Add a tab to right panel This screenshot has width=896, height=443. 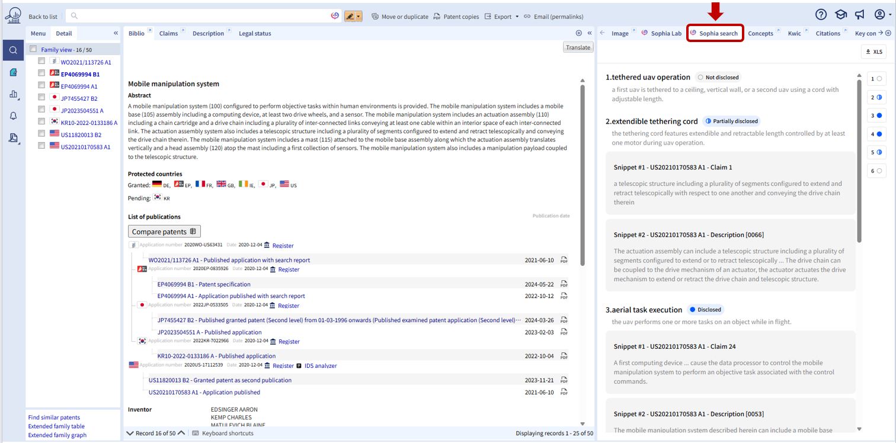pos(888,34)
